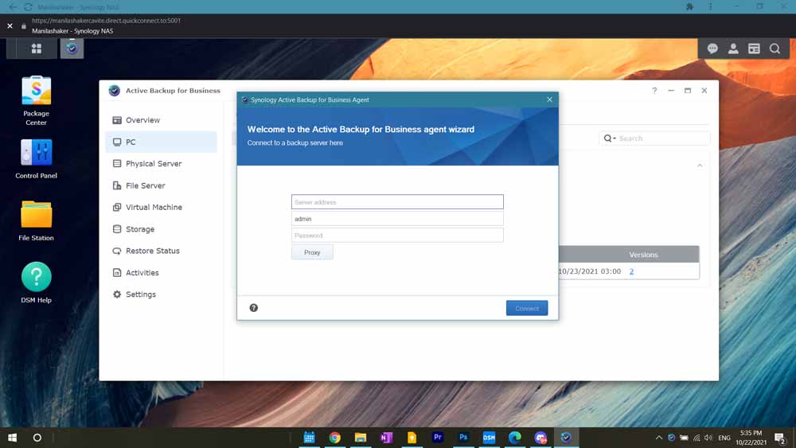Select Active Backup icon in DSM taskbar

tap(72, 49)
